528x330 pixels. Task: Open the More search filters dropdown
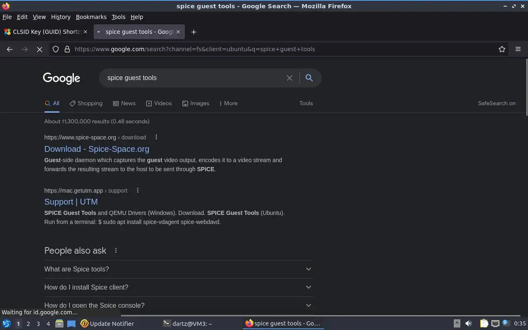[x=228, y=104]
